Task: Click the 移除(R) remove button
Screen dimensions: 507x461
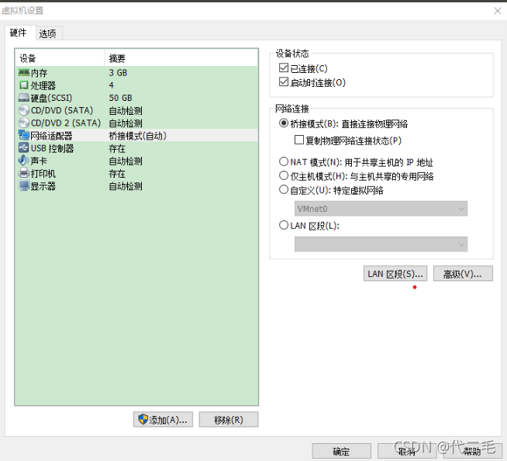Action: [229, 420]
